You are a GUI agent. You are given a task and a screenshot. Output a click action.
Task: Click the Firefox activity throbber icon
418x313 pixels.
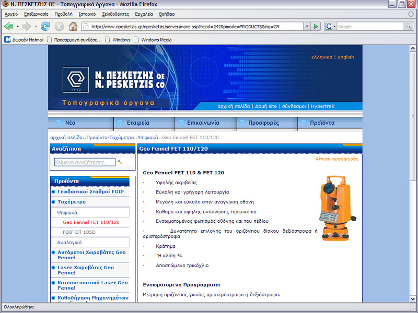(411, 14)
